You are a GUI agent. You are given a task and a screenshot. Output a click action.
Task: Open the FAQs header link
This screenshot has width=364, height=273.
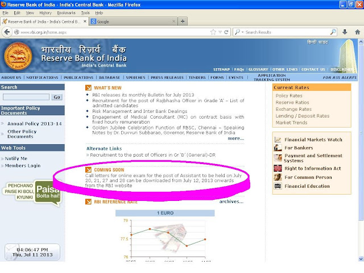239,69
